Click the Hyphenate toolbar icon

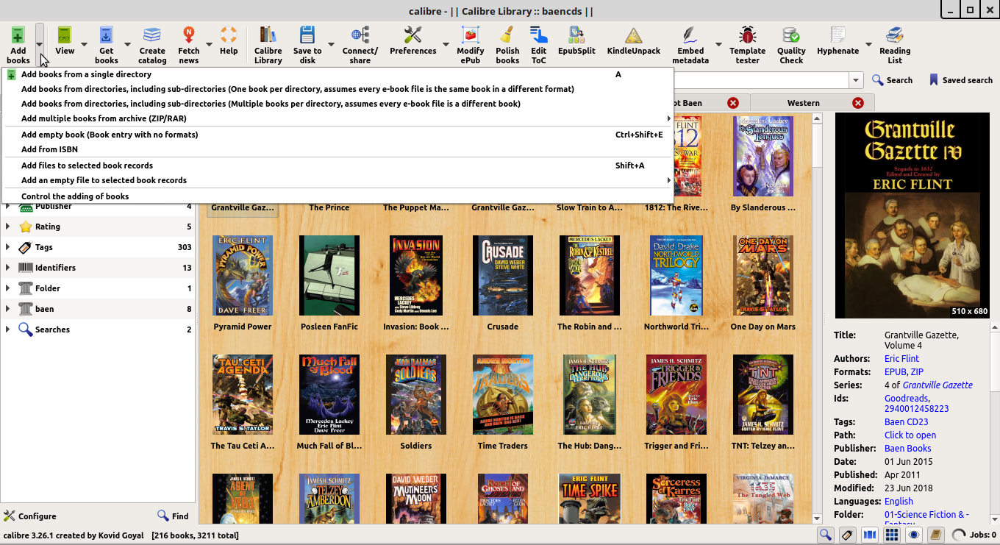click(x=838, y=35)
